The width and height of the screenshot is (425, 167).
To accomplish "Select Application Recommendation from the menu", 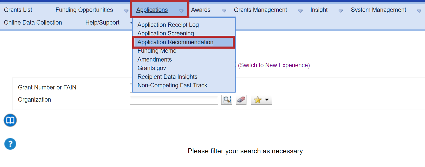I will pyautogui.click(x=175, y=42).
